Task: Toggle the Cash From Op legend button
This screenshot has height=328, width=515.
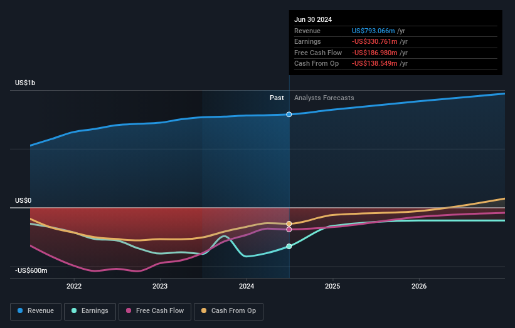Action: click(228, 311)
